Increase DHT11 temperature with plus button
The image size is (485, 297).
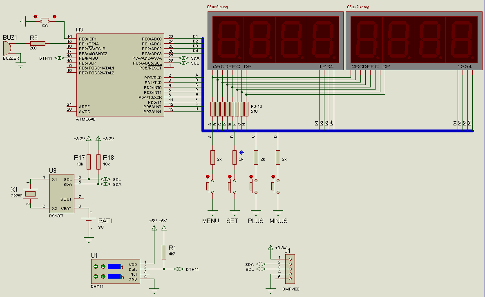(x=103, y=266)
